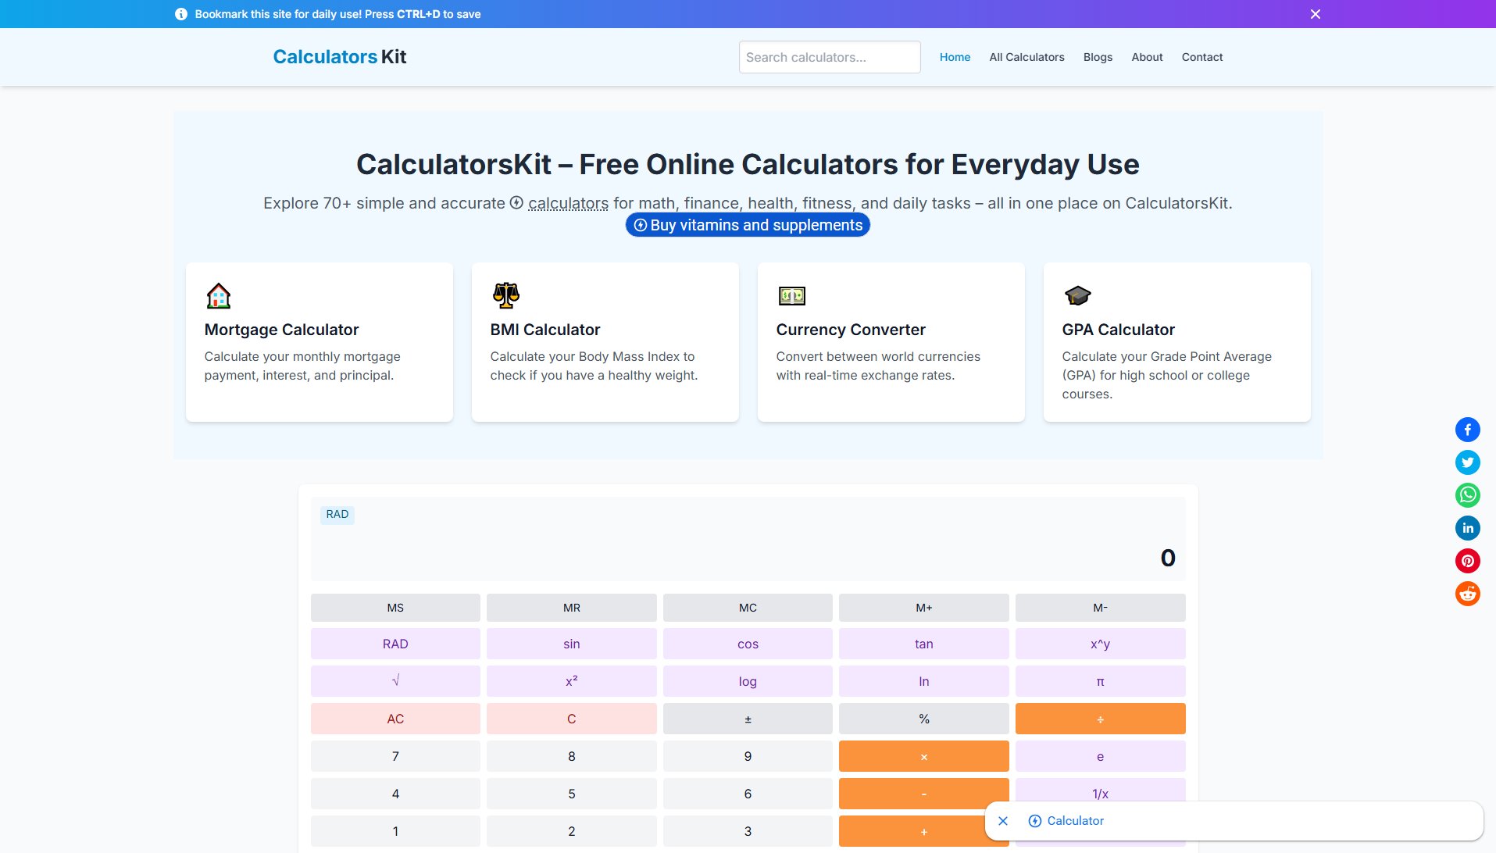1496x853 pixels.
Task: Click Buy vitamins and supplements link
Action: pos(748,225)
